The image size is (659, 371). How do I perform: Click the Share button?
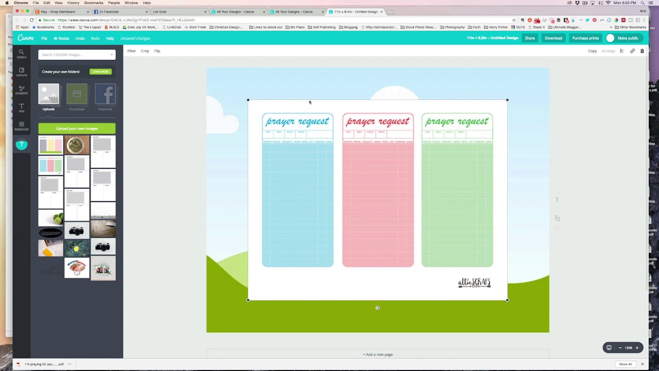click(530, 38)
